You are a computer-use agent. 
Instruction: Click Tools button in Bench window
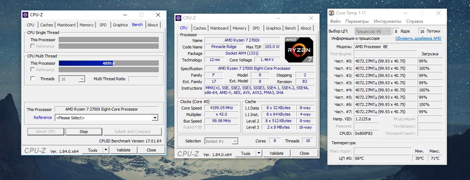pos(93,150)
